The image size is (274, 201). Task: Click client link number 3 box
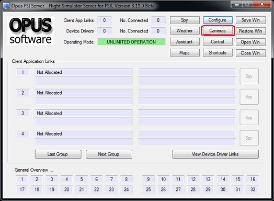pyautogui.click(x=22, y=113)
